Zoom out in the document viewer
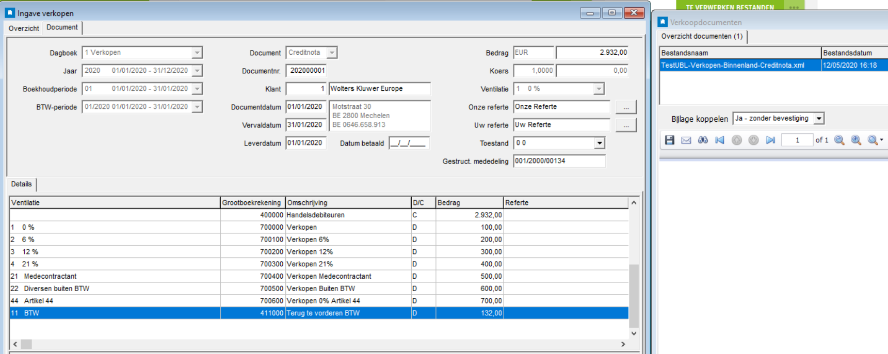The width and height of the screenshot is (888, 354). [x=839, y=140]
